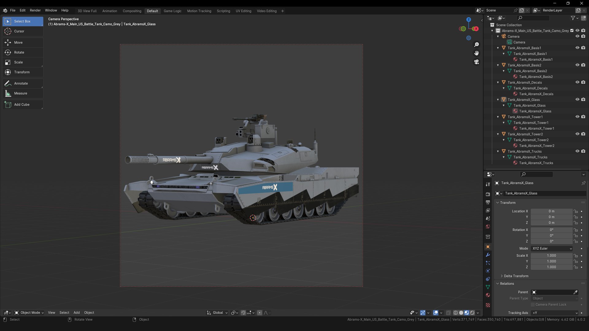
Task: Switch to UV Editing workspace
Action: click(x=243, y=11)
